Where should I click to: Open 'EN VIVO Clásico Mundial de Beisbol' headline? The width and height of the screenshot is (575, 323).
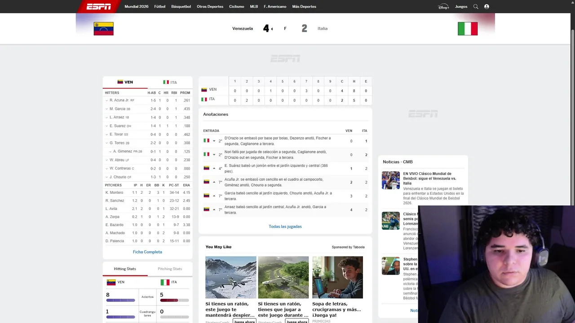(x=429, y=179)
